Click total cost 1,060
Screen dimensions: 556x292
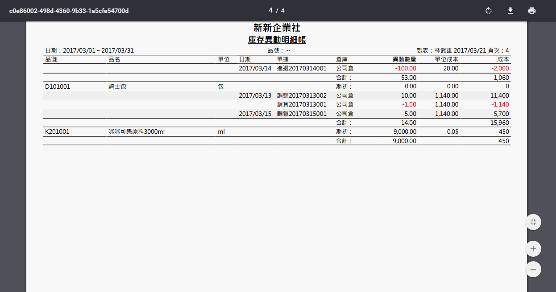tap(501, 78)
